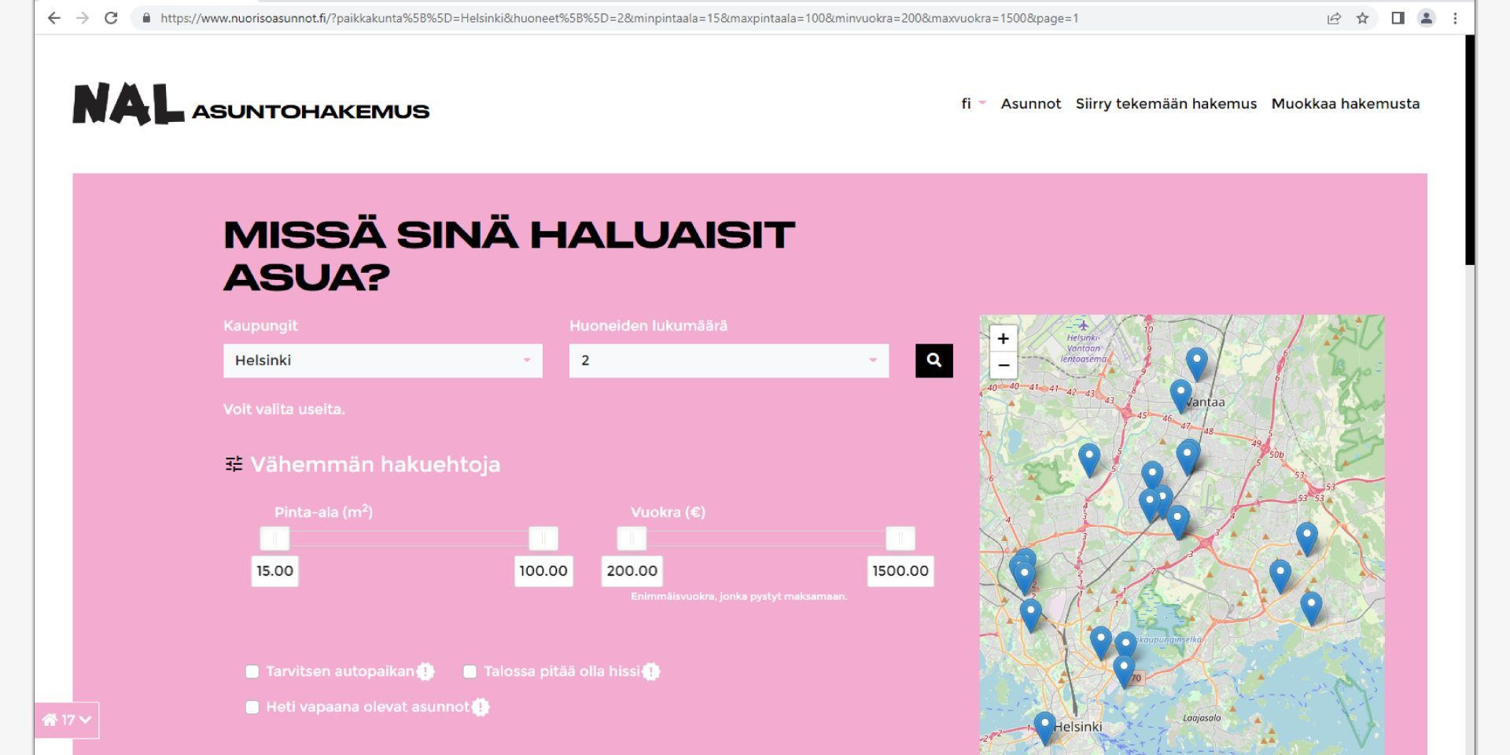Zoom in the map with plus button
The image size is (1510, 755).
pos(1003,338)
